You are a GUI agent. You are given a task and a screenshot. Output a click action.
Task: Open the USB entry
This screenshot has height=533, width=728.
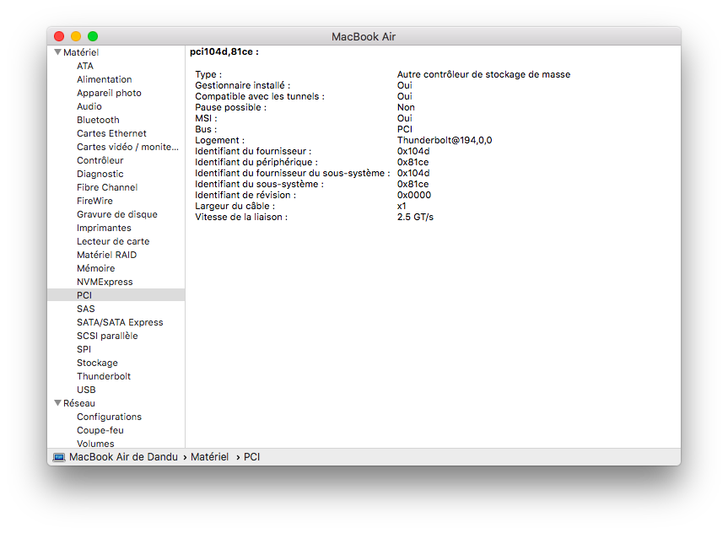pos(86,390)
